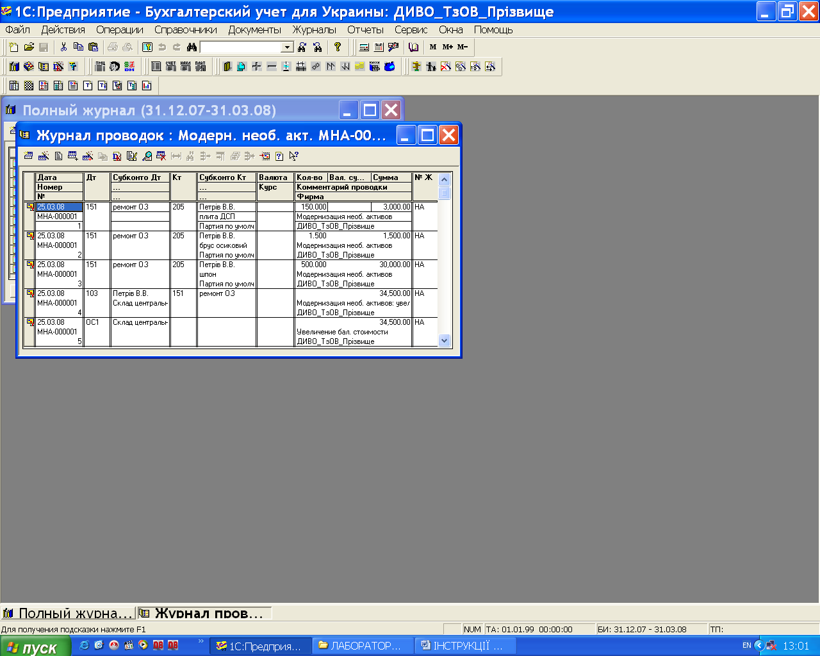Open the Окна menu
The height and width of the screenshot is (656, 820).
[x=451, y=29]
